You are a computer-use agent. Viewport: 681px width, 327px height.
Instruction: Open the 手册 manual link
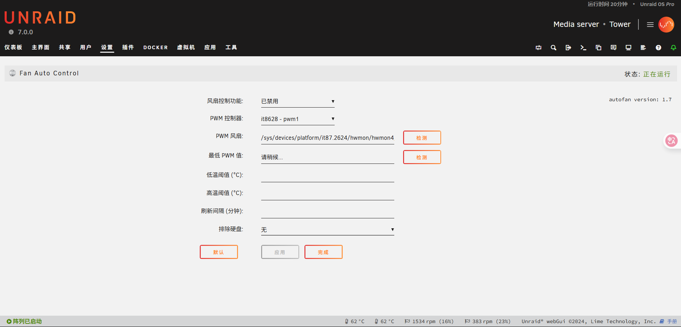(672, 321)
